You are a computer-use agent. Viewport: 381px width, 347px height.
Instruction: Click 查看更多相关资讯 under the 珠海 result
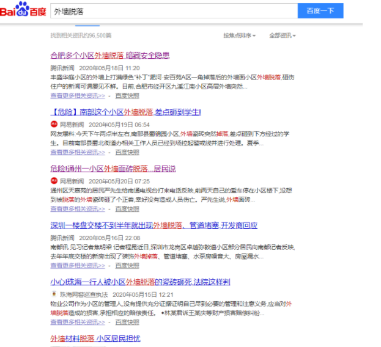78,322
